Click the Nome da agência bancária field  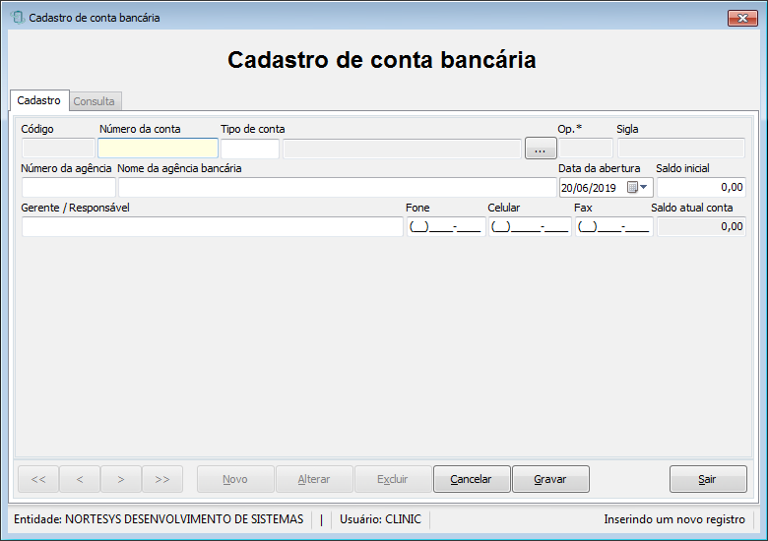point(337,187)
